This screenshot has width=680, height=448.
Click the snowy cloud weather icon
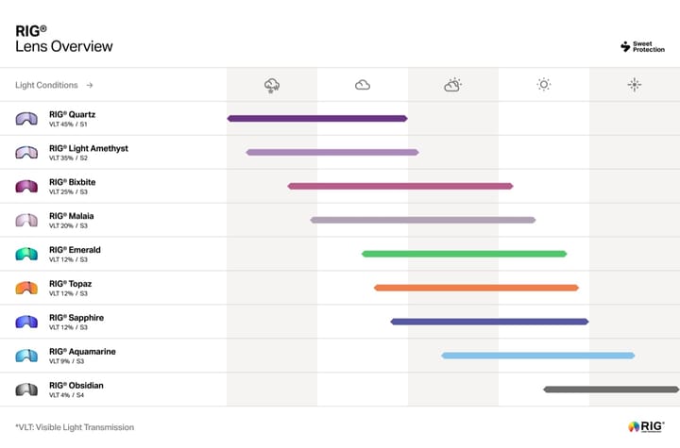click(x=272, y=85)
